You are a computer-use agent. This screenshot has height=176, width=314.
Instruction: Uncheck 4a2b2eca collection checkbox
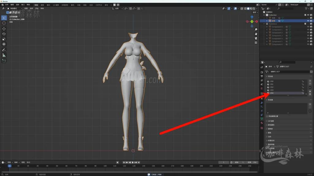[305, 24]
